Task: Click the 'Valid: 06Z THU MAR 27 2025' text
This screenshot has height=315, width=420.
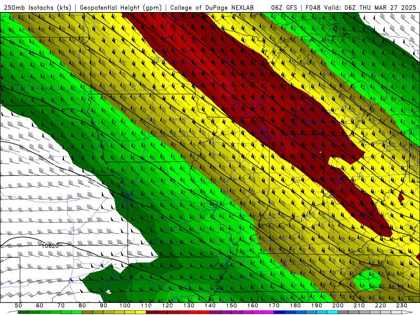Action: point(370,7)
